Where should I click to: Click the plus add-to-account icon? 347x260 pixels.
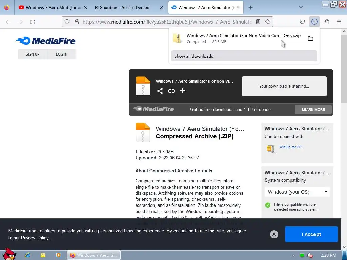pyautogui.click(x=183, y=91)
